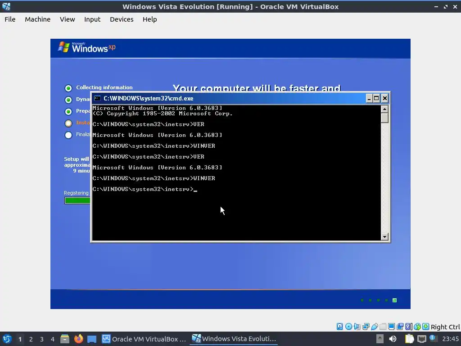
Task: Open the update notifier tray icon
Action: 433,338
